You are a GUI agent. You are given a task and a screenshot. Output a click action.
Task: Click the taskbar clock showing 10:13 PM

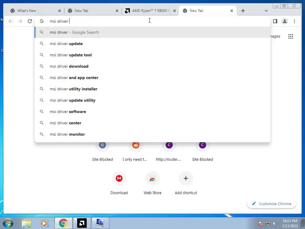pyautogui.click(x=290, y=223)
